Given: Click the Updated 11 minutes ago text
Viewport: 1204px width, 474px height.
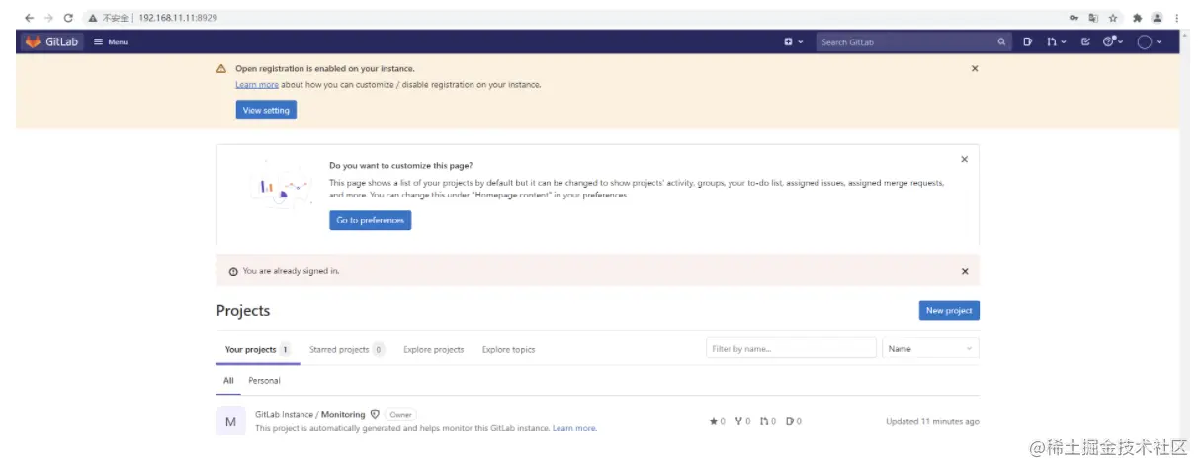Looking at the screenshot, I should click(932, 421).
